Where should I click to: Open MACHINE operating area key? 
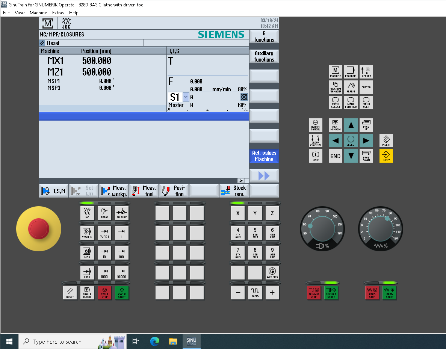click(x=336, y=72)
